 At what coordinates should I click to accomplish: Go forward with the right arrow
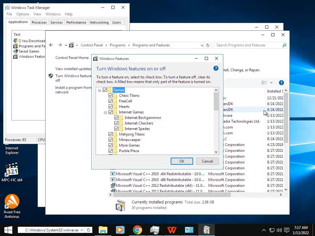[60, 45]
